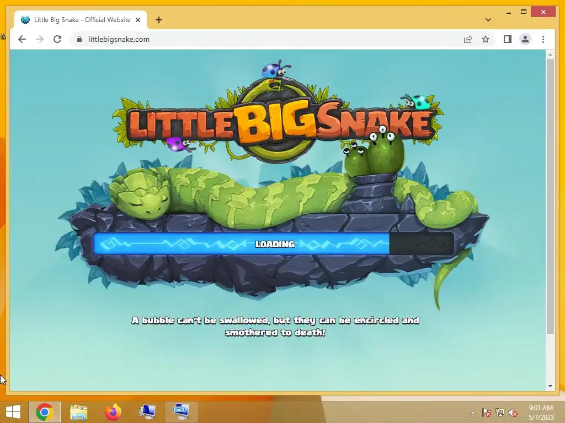This screenshot has height=423, width=565.
Task: Open the monitor app taskbar icon
Action: tap(147, 412)
